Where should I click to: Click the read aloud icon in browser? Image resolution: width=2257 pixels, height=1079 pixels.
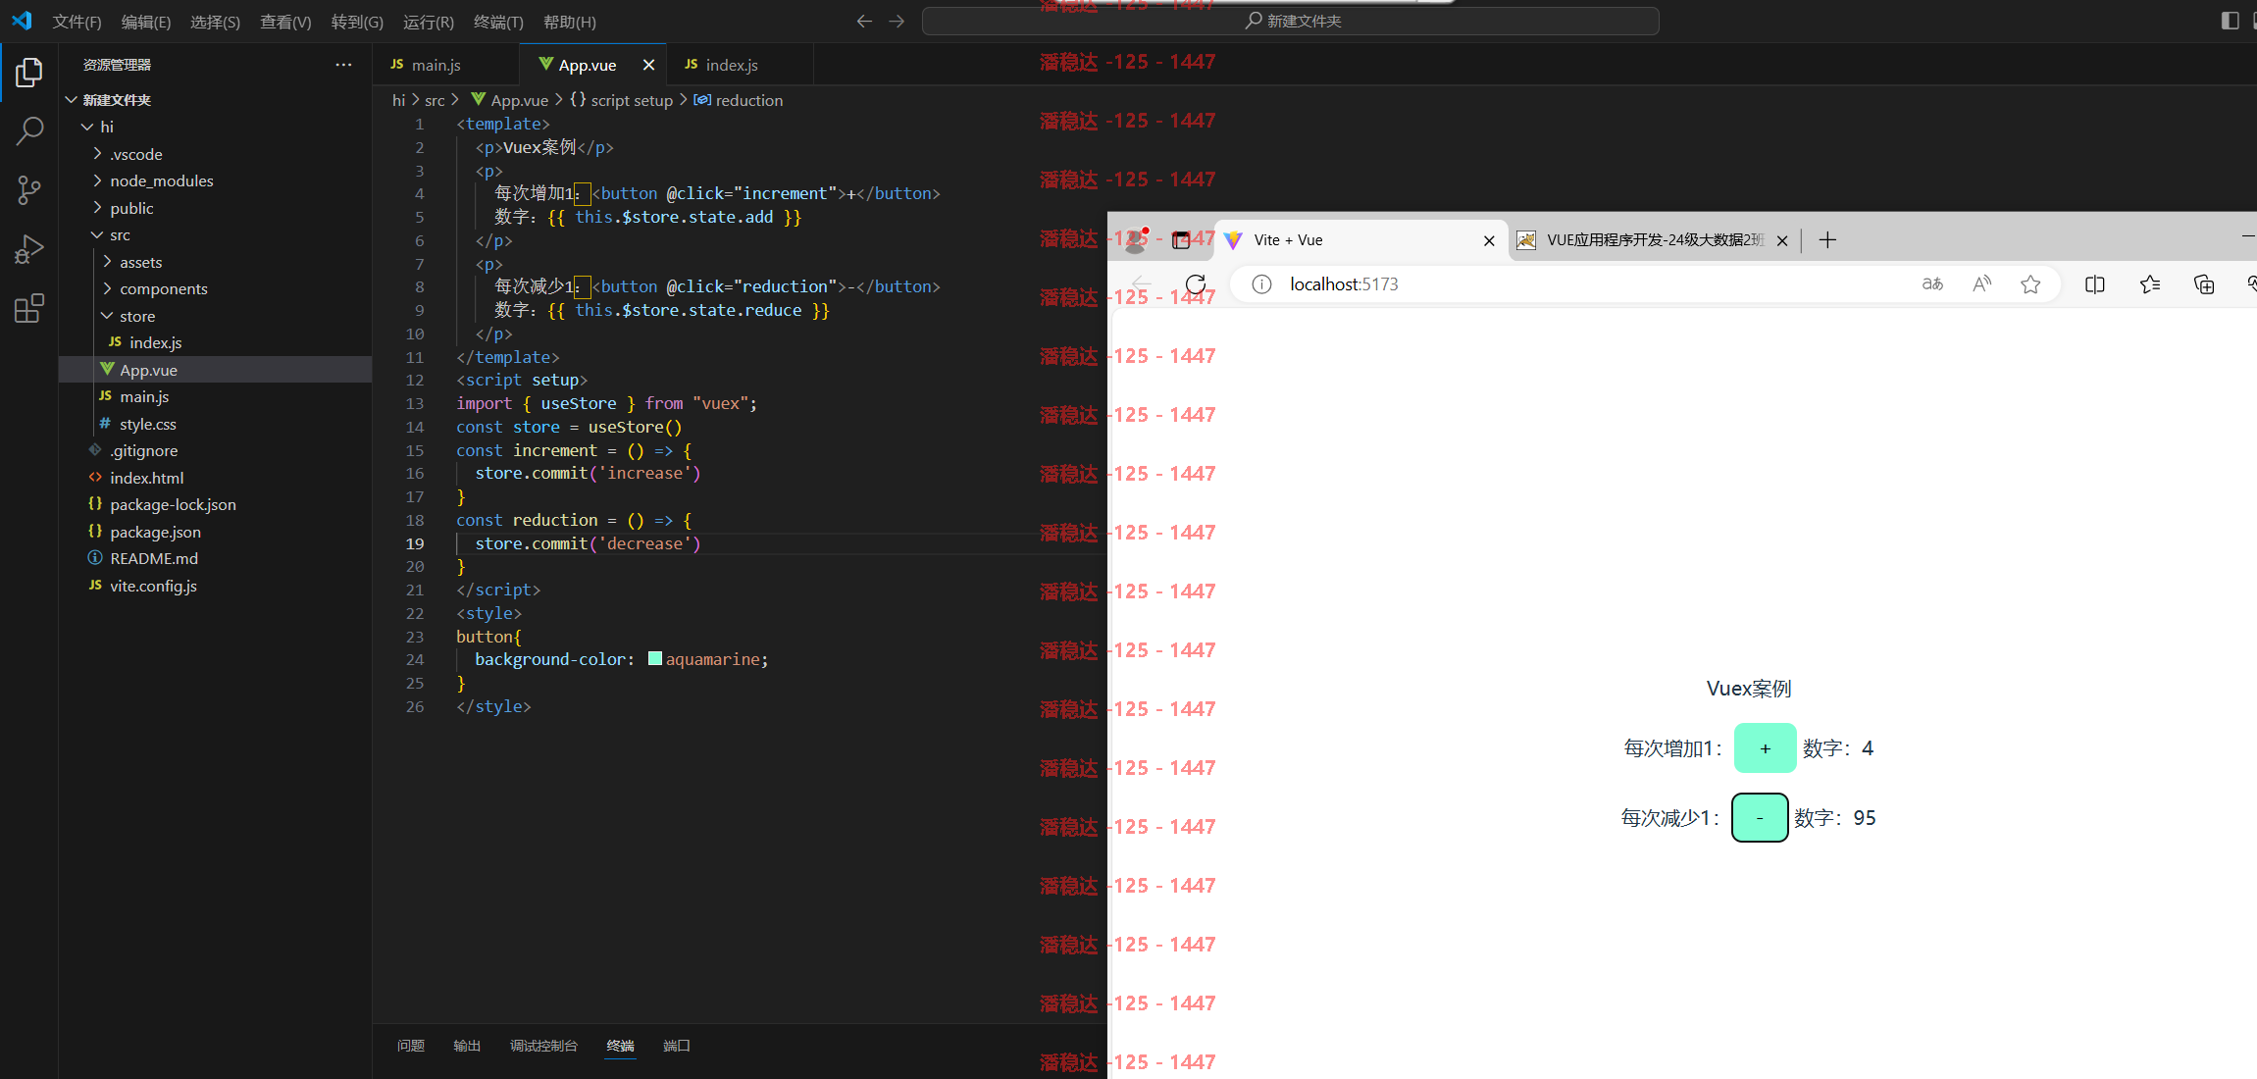click(x=1982, y=284)
